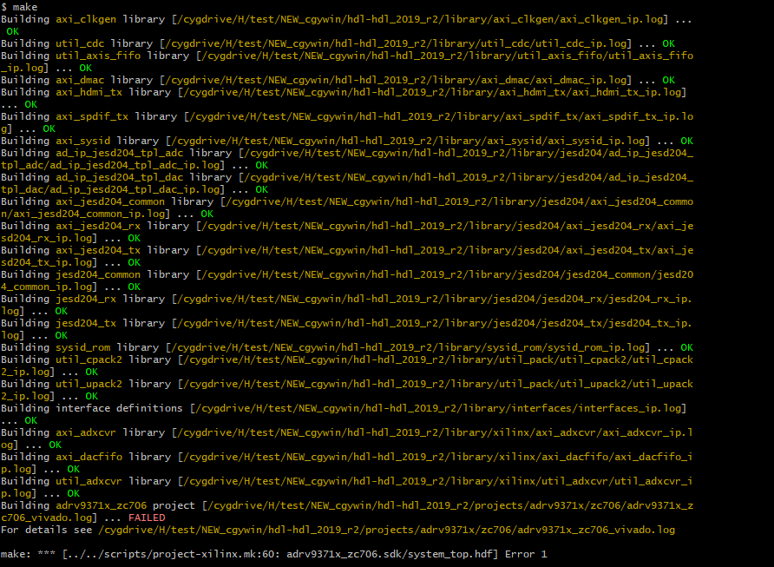The height and width of the screenshot is (567, 774).
Task: Click 'Building axi_dacfifo library' text
Action: [x=86, y=457]
